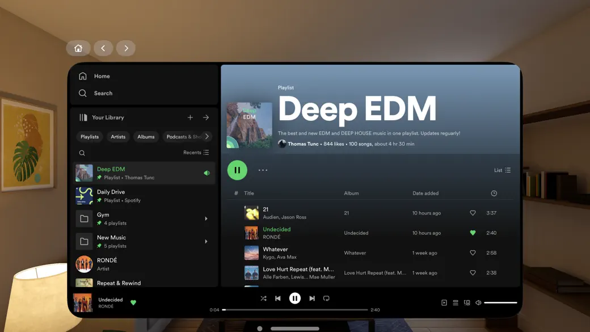Image resolution: width=590 pixels, height=332 pixels.
Task: Unlike the Undecided track's green heart
Action: coord(473,233)
